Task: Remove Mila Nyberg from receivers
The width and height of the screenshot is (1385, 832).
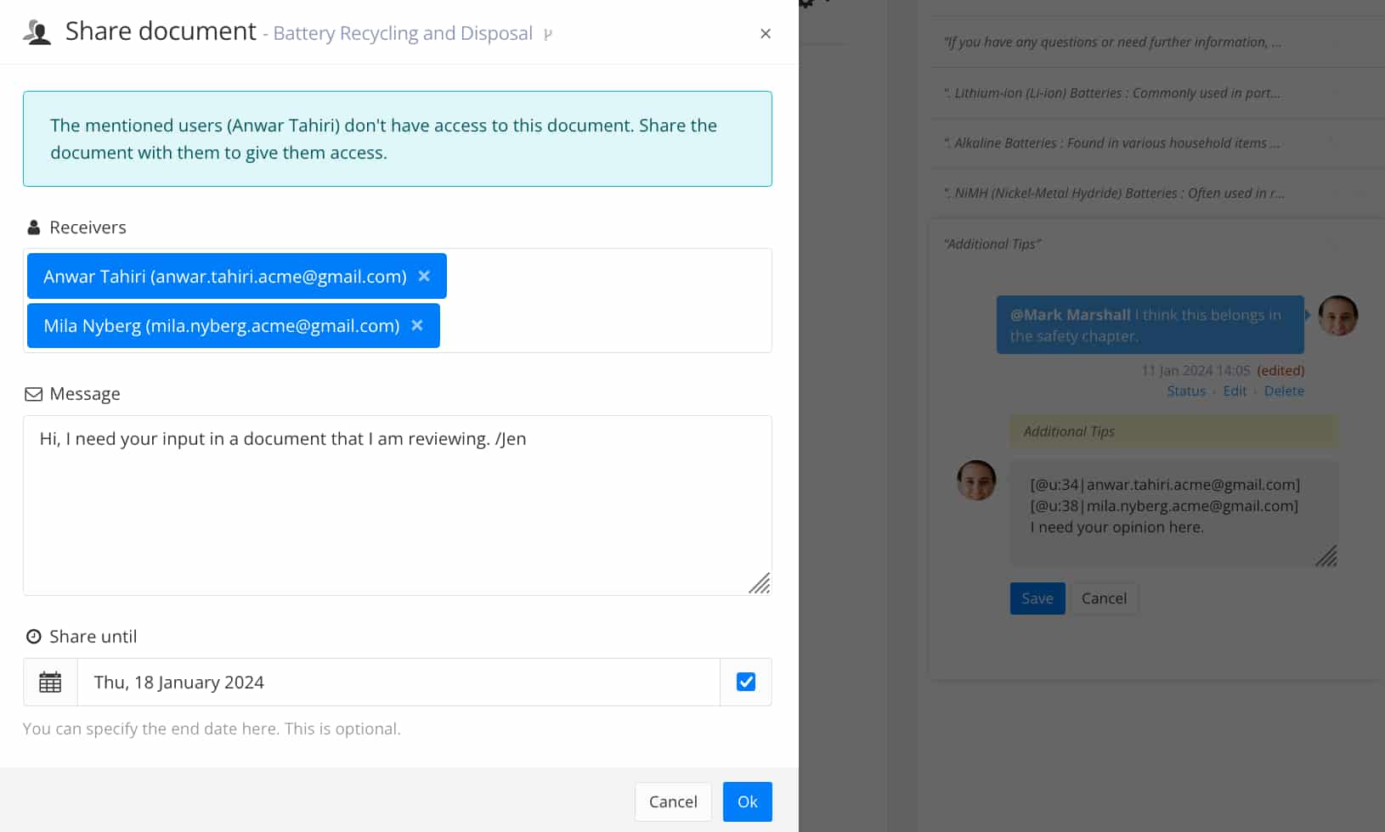Action: point(417,325)
